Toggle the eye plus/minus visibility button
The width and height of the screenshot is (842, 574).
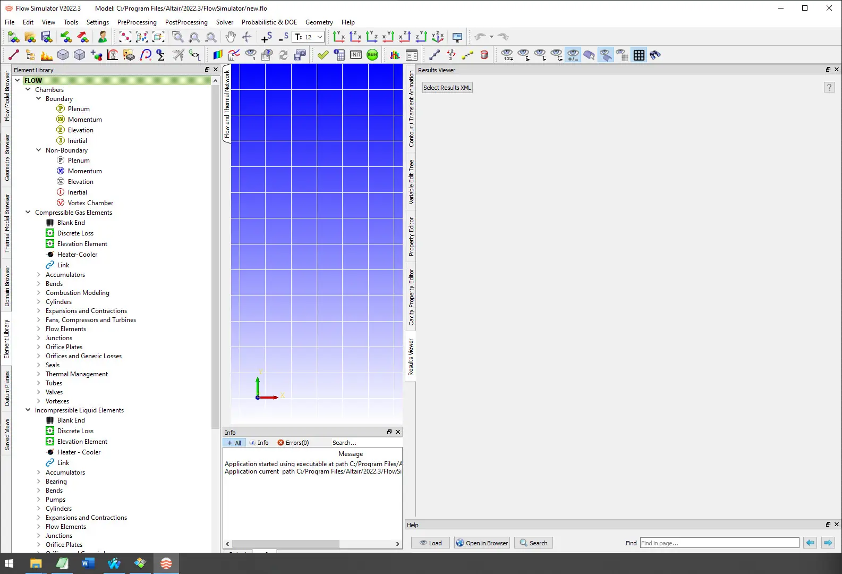[573, 55]
